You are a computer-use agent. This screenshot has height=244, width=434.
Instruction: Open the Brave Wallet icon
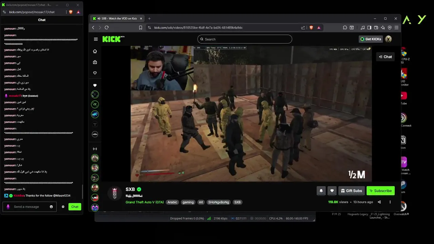coord(376,27)
